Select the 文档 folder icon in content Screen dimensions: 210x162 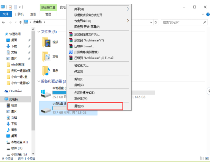(46, 57)
